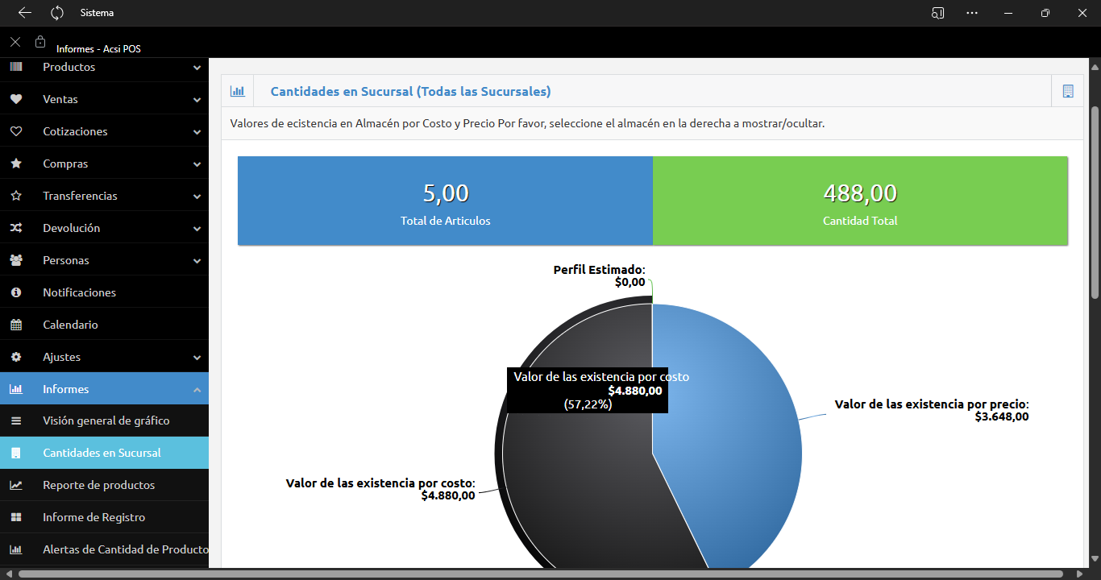The image size is (1101, 580).
Task: Expand the Transferencias submenu arrow
Action: pos(197,197)
